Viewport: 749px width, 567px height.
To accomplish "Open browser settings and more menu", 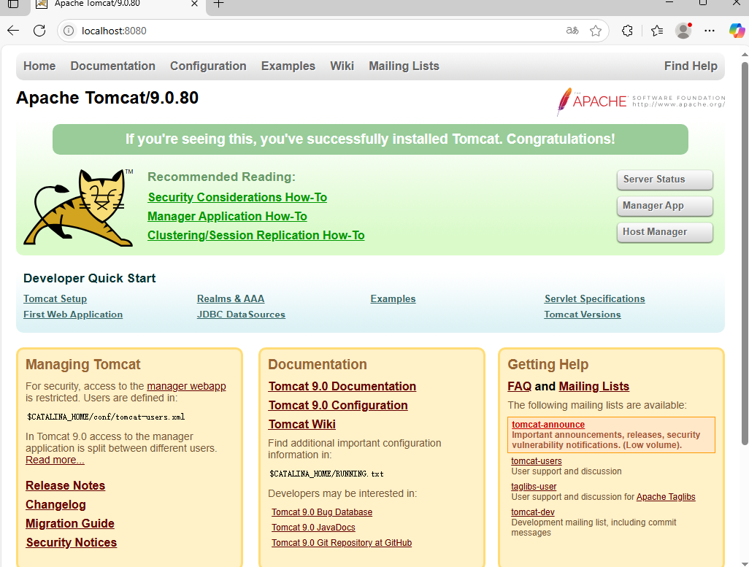I will [710, 31].
